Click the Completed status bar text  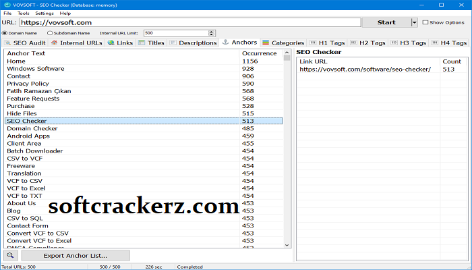click(189, 267)
